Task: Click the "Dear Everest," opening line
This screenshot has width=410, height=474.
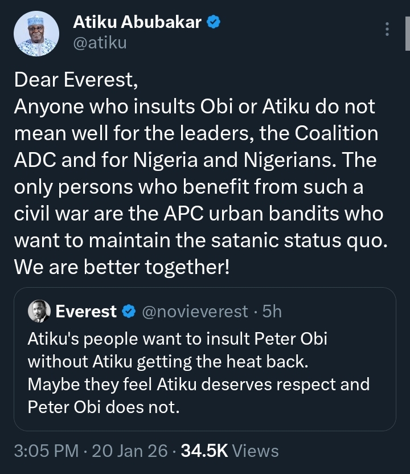Action: click(76, 81)
